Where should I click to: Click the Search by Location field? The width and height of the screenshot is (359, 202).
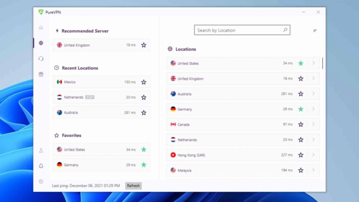pos(242,30)
